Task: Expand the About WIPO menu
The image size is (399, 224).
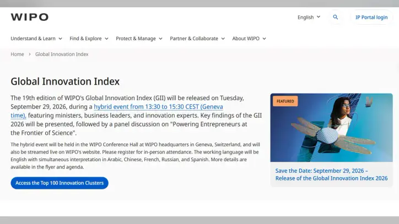Action: 249,39
